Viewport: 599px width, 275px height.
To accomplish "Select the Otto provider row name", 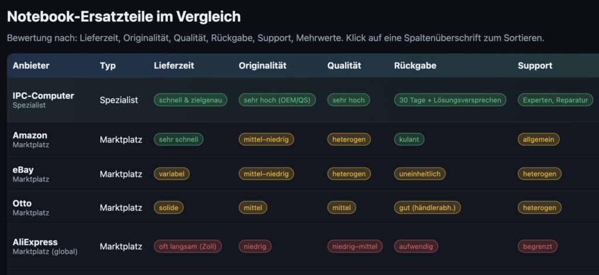I will tap(22, 203).
